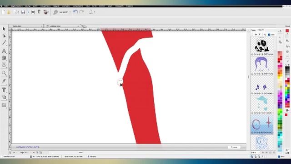Select the Pick arrow tool in the toolbox

pos(4,29)
